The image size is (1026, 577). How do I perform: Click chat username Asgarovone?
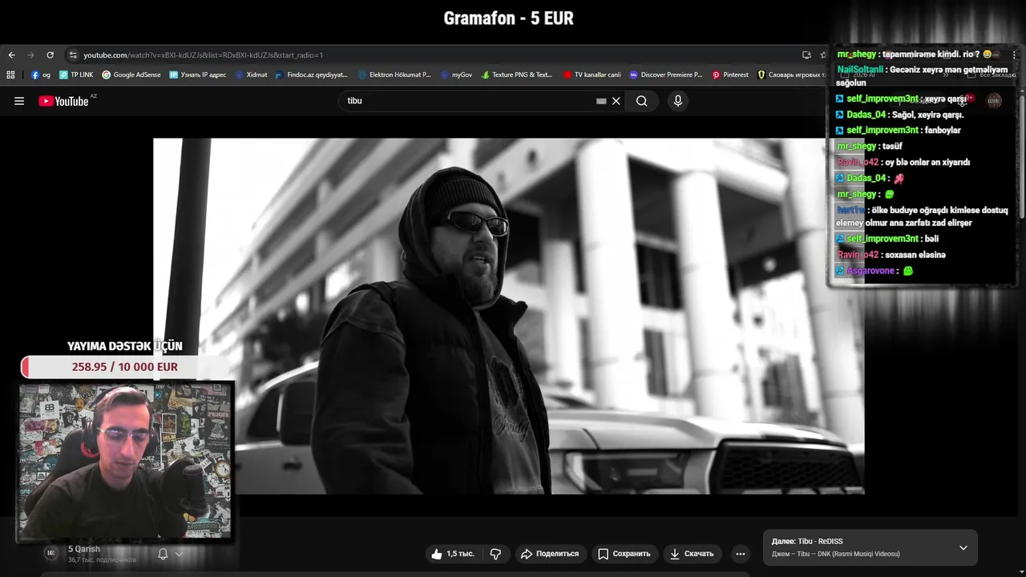(x=870, y=271)
